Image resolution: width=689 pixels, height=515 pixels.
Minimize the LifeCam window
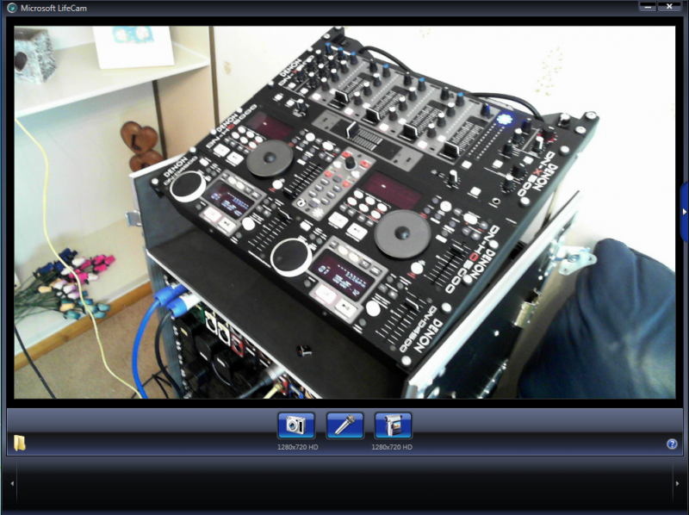coord(648,6)
